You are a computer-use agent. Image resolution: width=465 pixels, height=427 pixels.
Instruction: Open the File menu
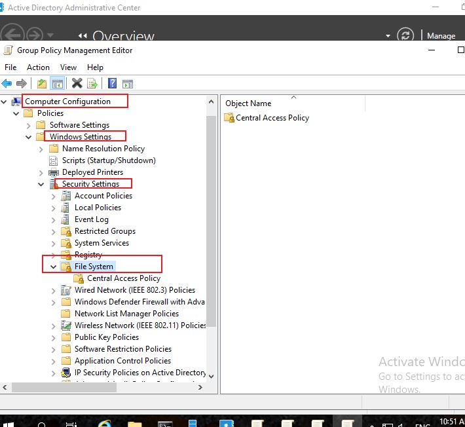tap(10, 67)
